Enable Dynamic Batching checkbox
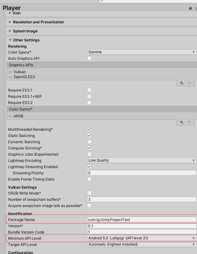Screen dimensions: 197x254 89,142
